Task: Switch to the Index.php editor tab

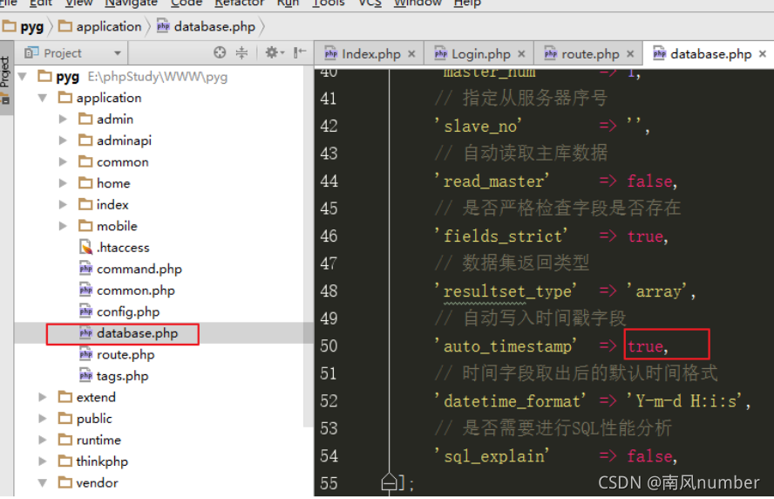Action: click(x=370, y=54)
